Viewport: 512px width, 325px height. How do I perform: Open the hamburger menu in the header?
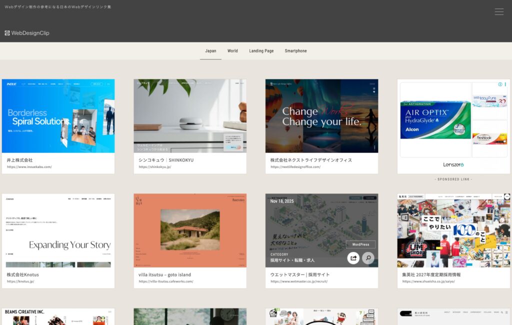pyautogui.click(x=499, y=12)
